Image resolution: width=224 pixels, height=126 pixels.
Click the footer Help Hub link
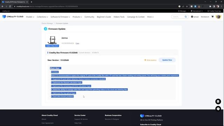pos(78,123)
